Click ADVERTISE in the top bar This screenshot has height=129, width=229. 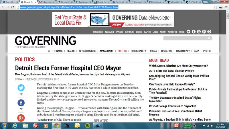[173, 32]
